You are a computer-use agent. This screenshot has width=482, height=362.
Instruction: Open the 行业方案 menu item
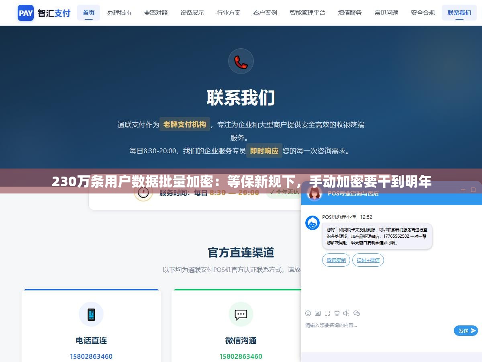click(x=229, y=12)
